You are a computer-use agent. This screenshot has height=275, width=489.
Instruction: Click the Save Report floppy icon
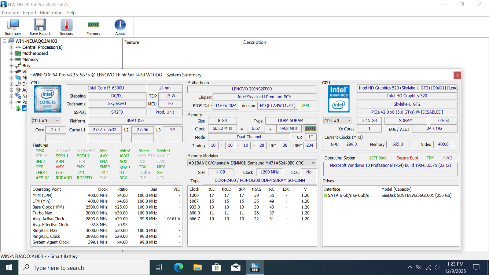click(40, 27)
